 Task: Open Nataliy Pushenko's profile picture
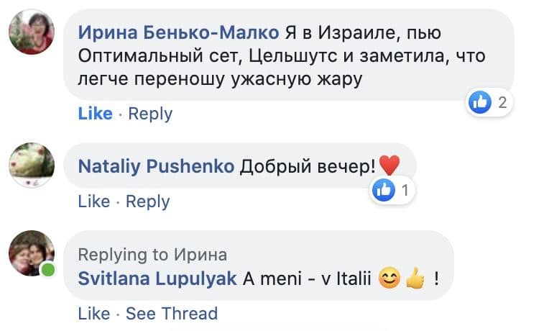[32, 165]
